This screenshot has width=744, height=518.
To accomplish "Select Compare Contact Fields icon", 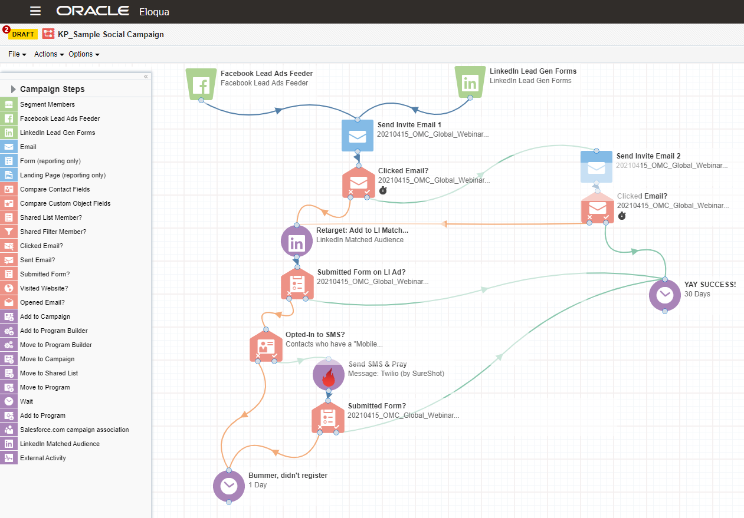I will coord(9,189).
